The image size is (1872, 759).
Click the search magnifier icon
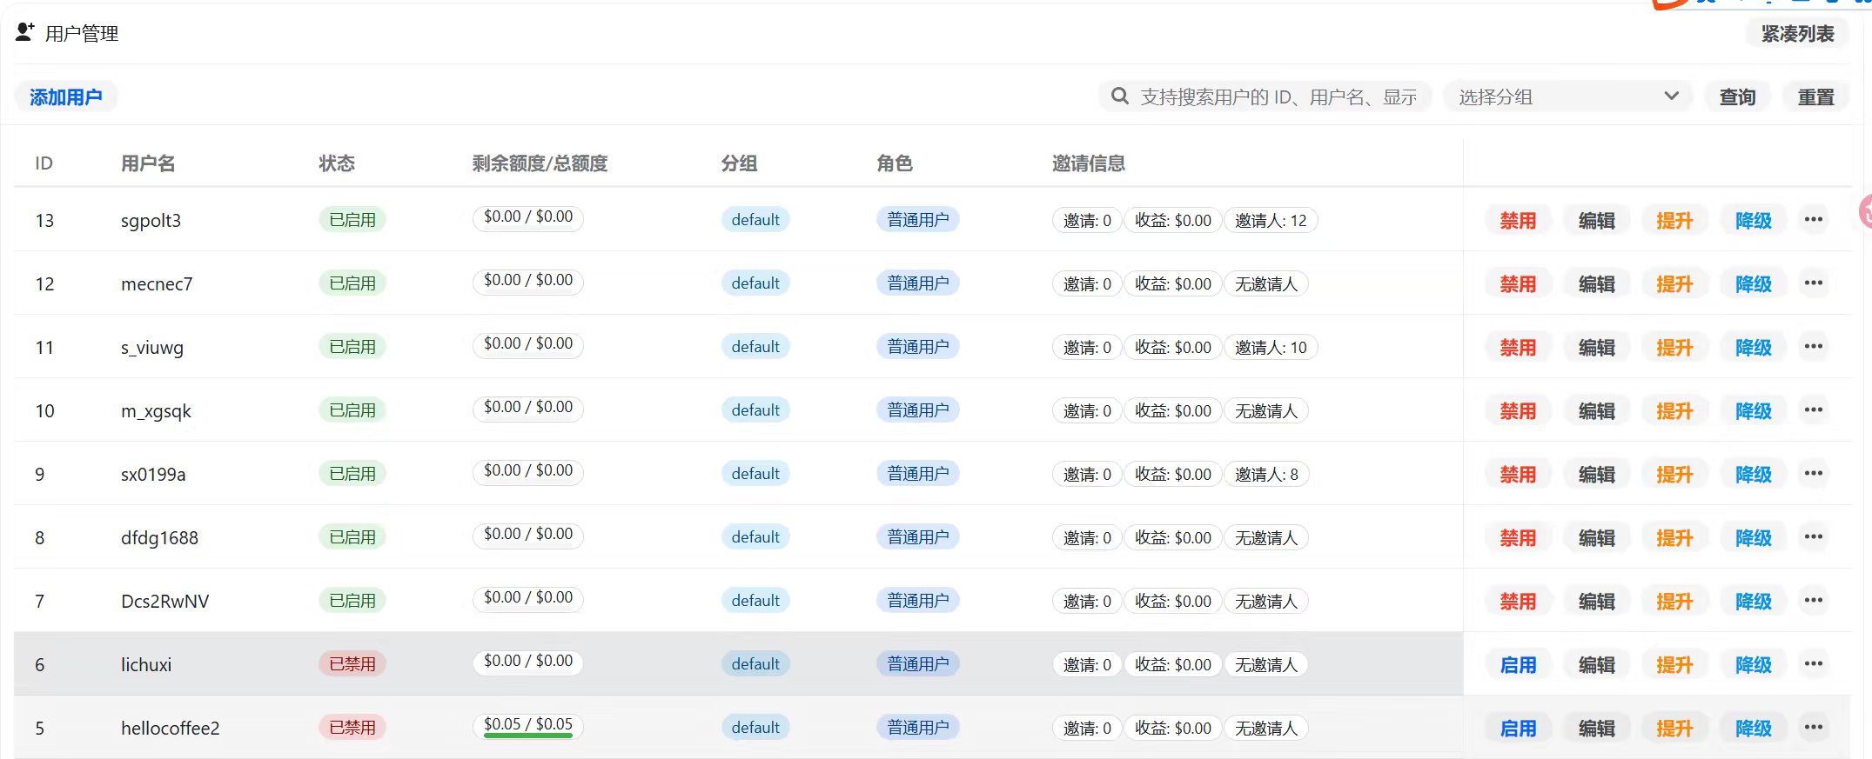pos(1120,97)
